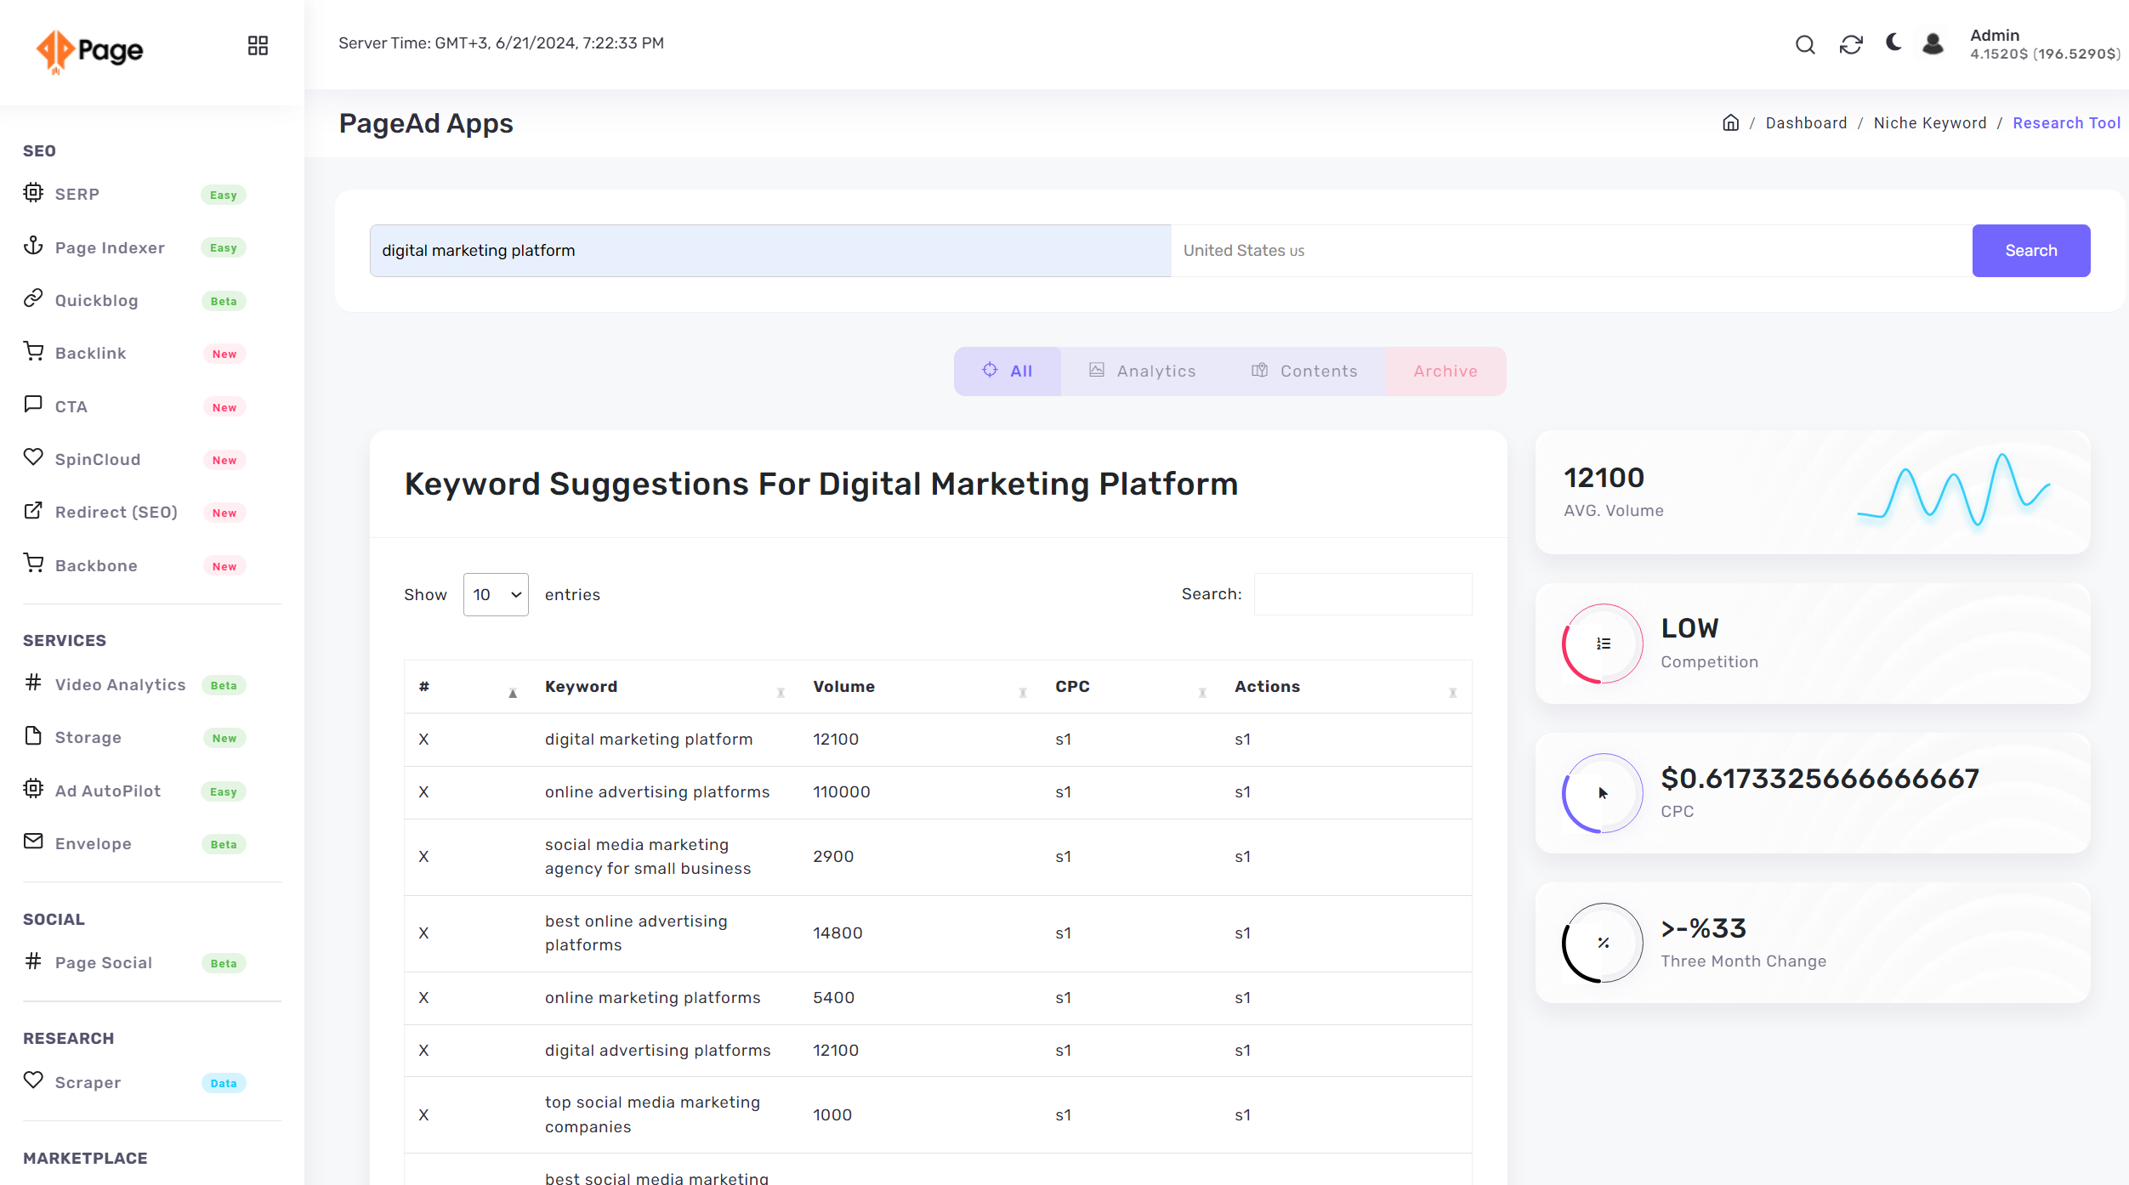Click the AVG. Volume sparkline chart
This screenshot has height=1185, width=2129.
1953,490
